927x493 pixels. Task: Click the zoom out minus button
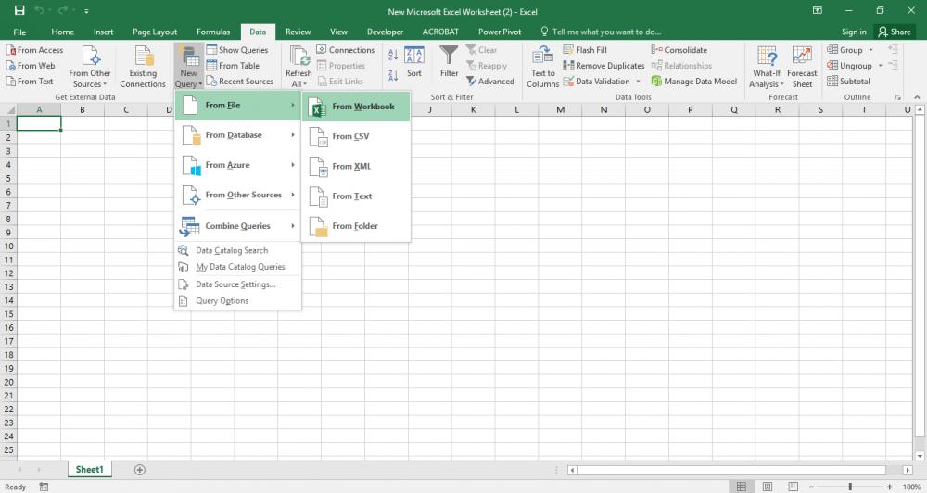pyautogui.click(x=811, y=487)
